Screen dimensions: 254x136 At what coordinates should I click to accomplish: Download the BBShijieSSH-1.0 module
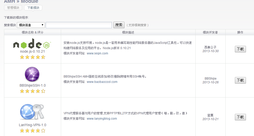[x=240, y=80]
